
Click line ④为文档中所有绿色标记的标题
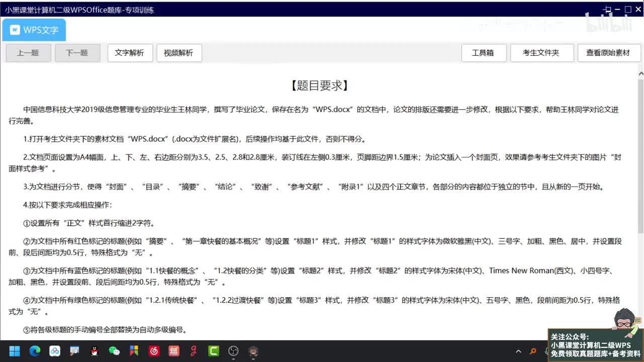[x=314, y=306]
